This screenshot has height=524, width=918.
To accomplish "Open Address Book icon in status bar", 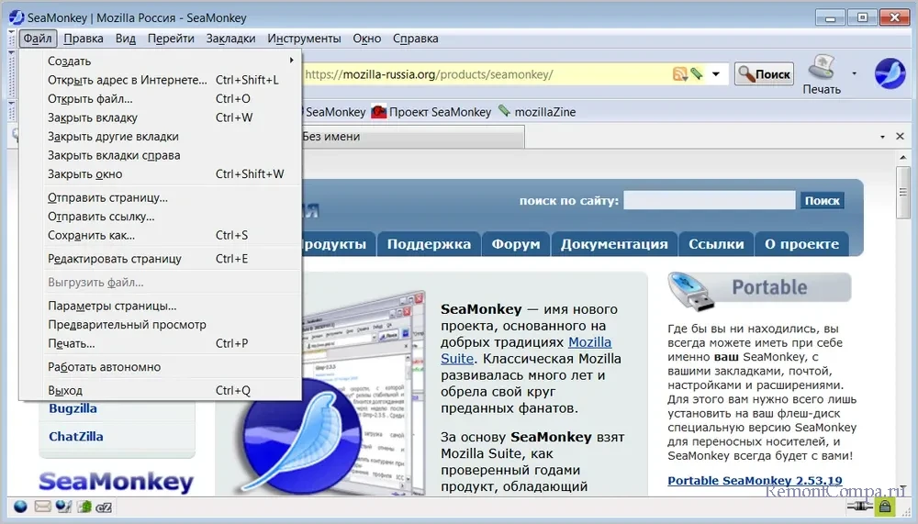I will tap(84, 507).
